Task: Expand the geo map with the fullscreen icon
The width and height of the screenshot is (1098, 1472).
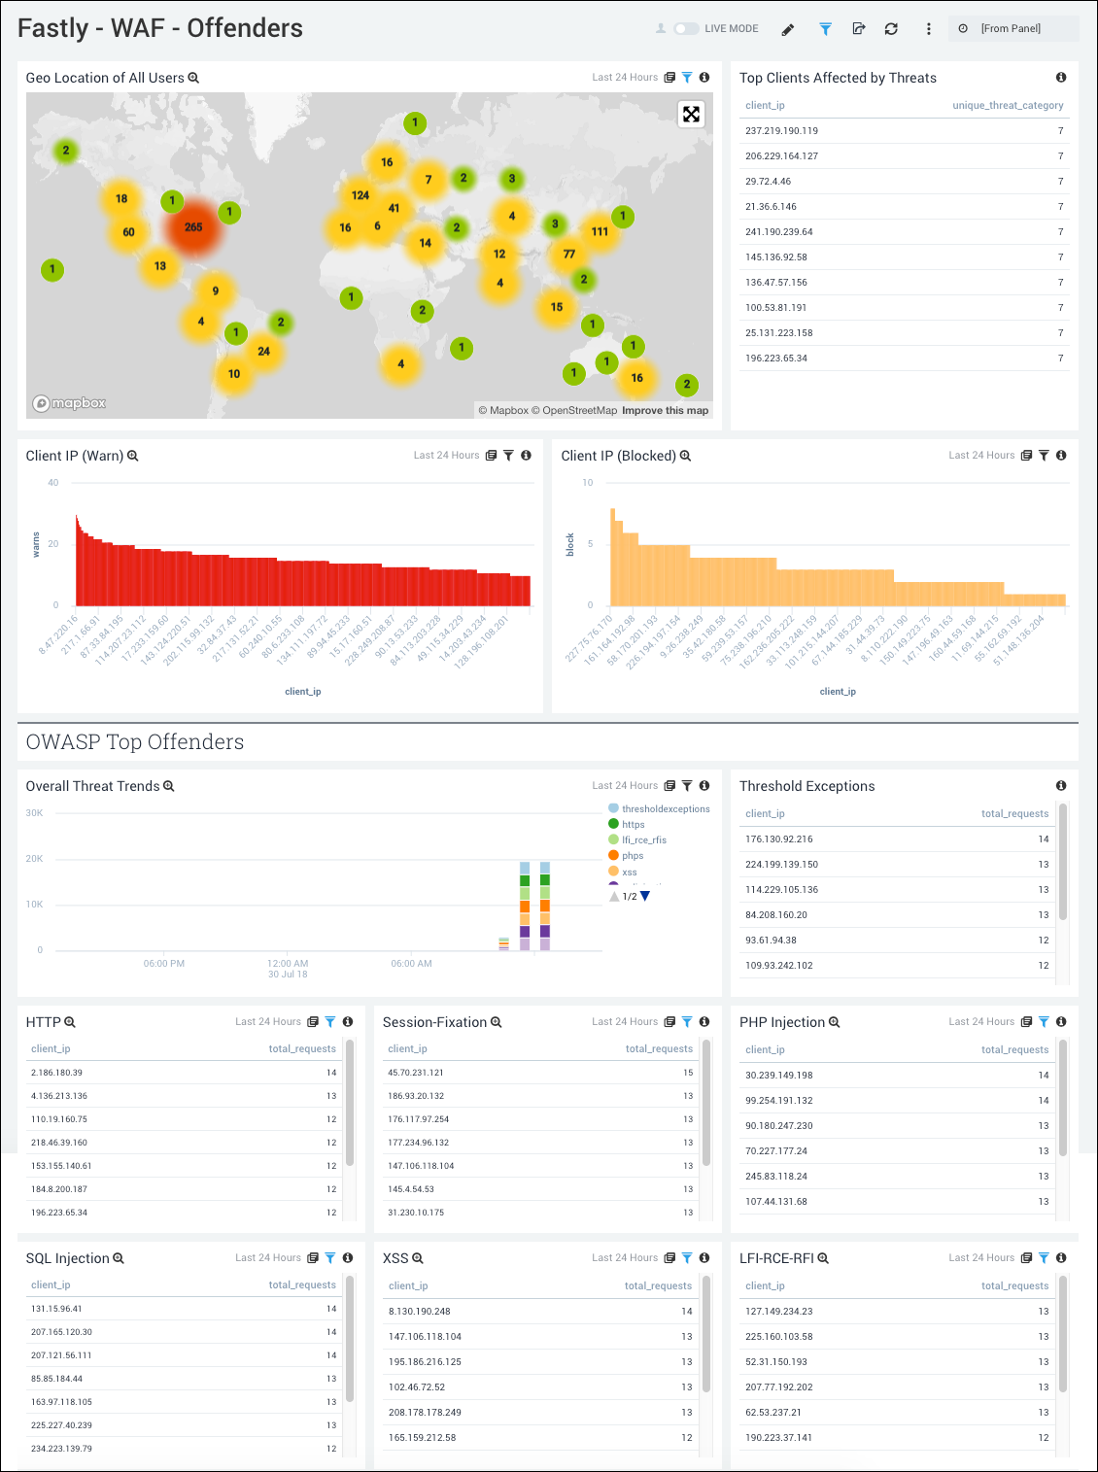Action: (x=691, y=115)
